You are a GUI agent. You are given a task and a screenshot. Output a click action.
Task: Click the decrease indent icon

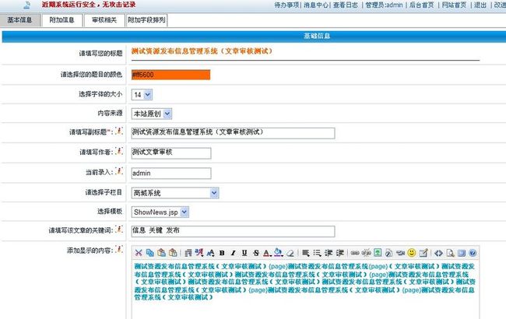329,253
